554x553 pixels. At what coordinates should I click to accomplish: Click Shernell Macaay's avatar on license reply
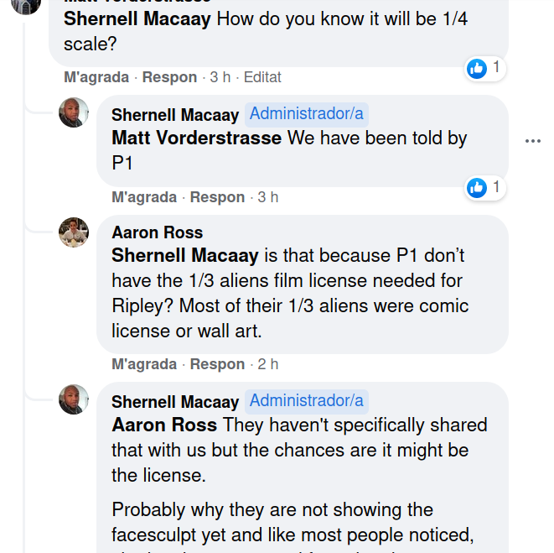coord(74,399)
